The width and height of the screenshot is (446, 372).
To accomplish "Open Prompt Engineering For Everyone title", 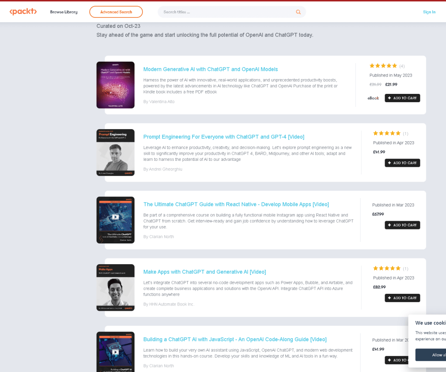I will [224, 137].
